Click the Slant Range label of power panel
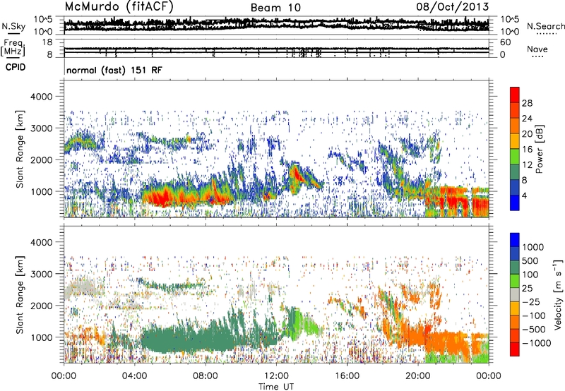Viewport: 565px width, 391px height. pyautogui.click(x=20, y=149)
